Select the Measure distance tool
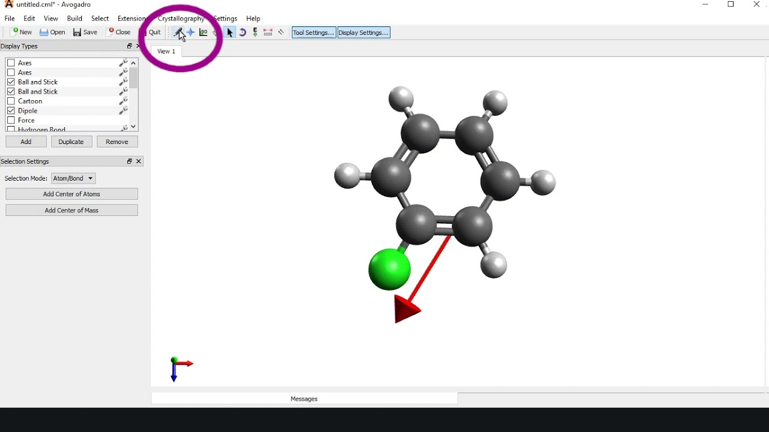Screen dimensions: 769x432 [x=268, y=32]
